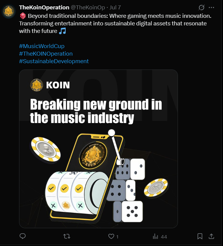The height and width of the screenshot is (246, 223).
Task: Select the like count showing 1
Action: click(x=118, y=237)
